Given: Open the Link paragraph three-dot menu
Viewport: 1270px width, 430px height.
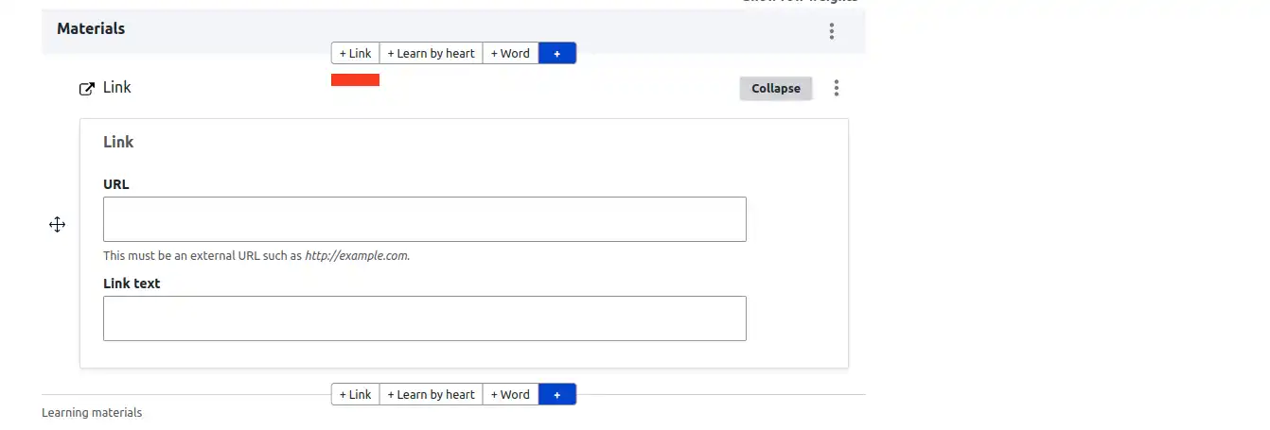Looking at the screenshot, I should point(837,88).
